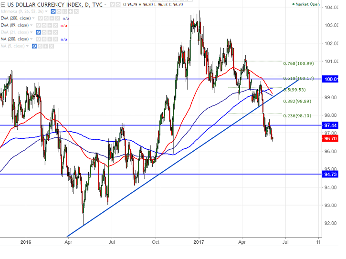The image size is (346, 259).
Task: Show the hidden Ichimoku indicator via its eye icon
Action: 53,11
